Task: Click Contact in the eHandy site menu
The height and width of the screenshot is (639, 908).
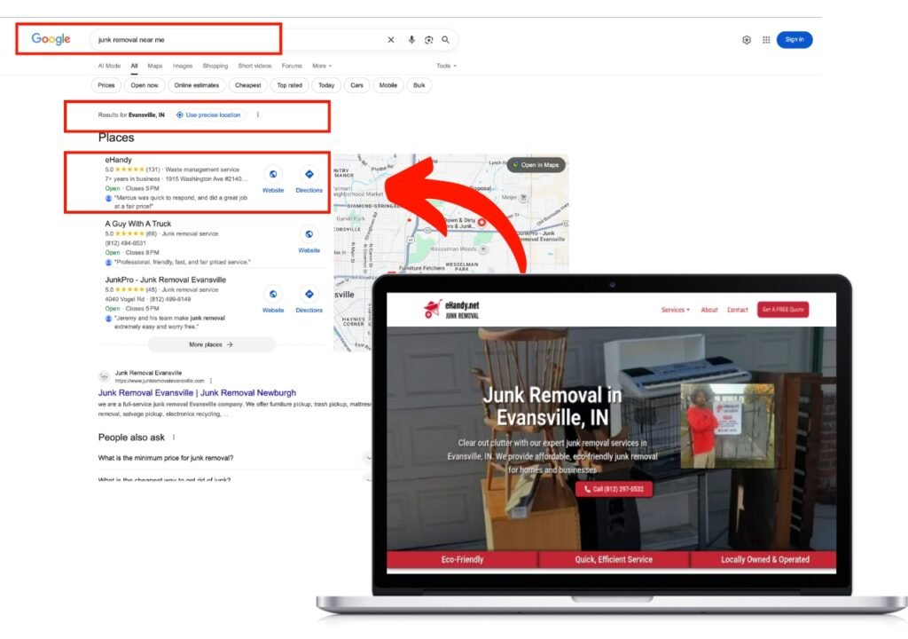Action: pos(738,310)
